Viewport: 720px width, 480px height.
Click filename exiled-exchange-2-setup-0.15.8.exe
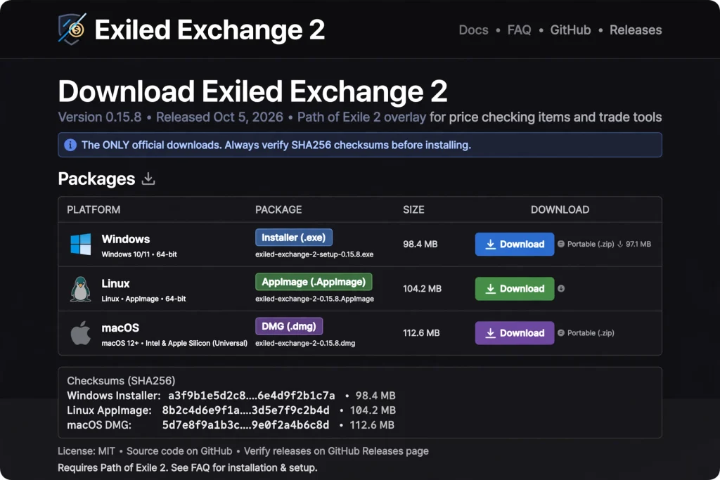click(x=314, y=254)
